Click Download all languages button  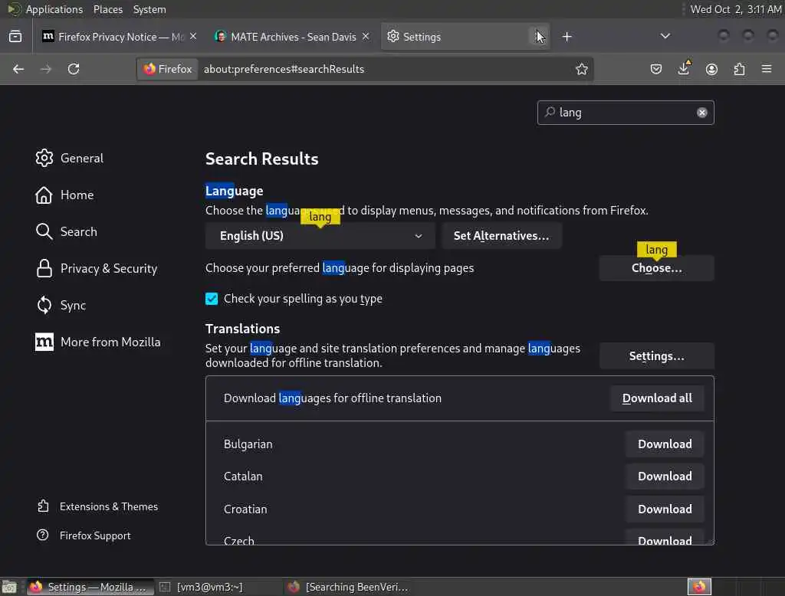(657, 398)
